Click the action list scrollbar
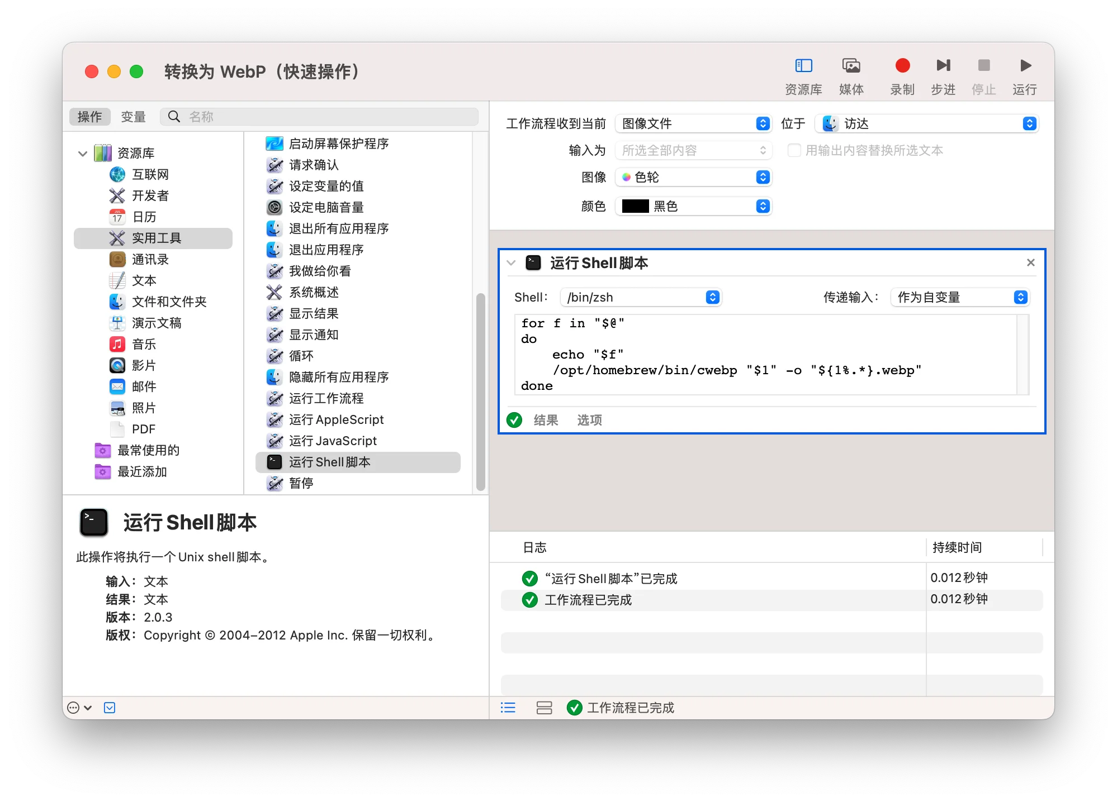1117x802 pixels. coord(480,391)
